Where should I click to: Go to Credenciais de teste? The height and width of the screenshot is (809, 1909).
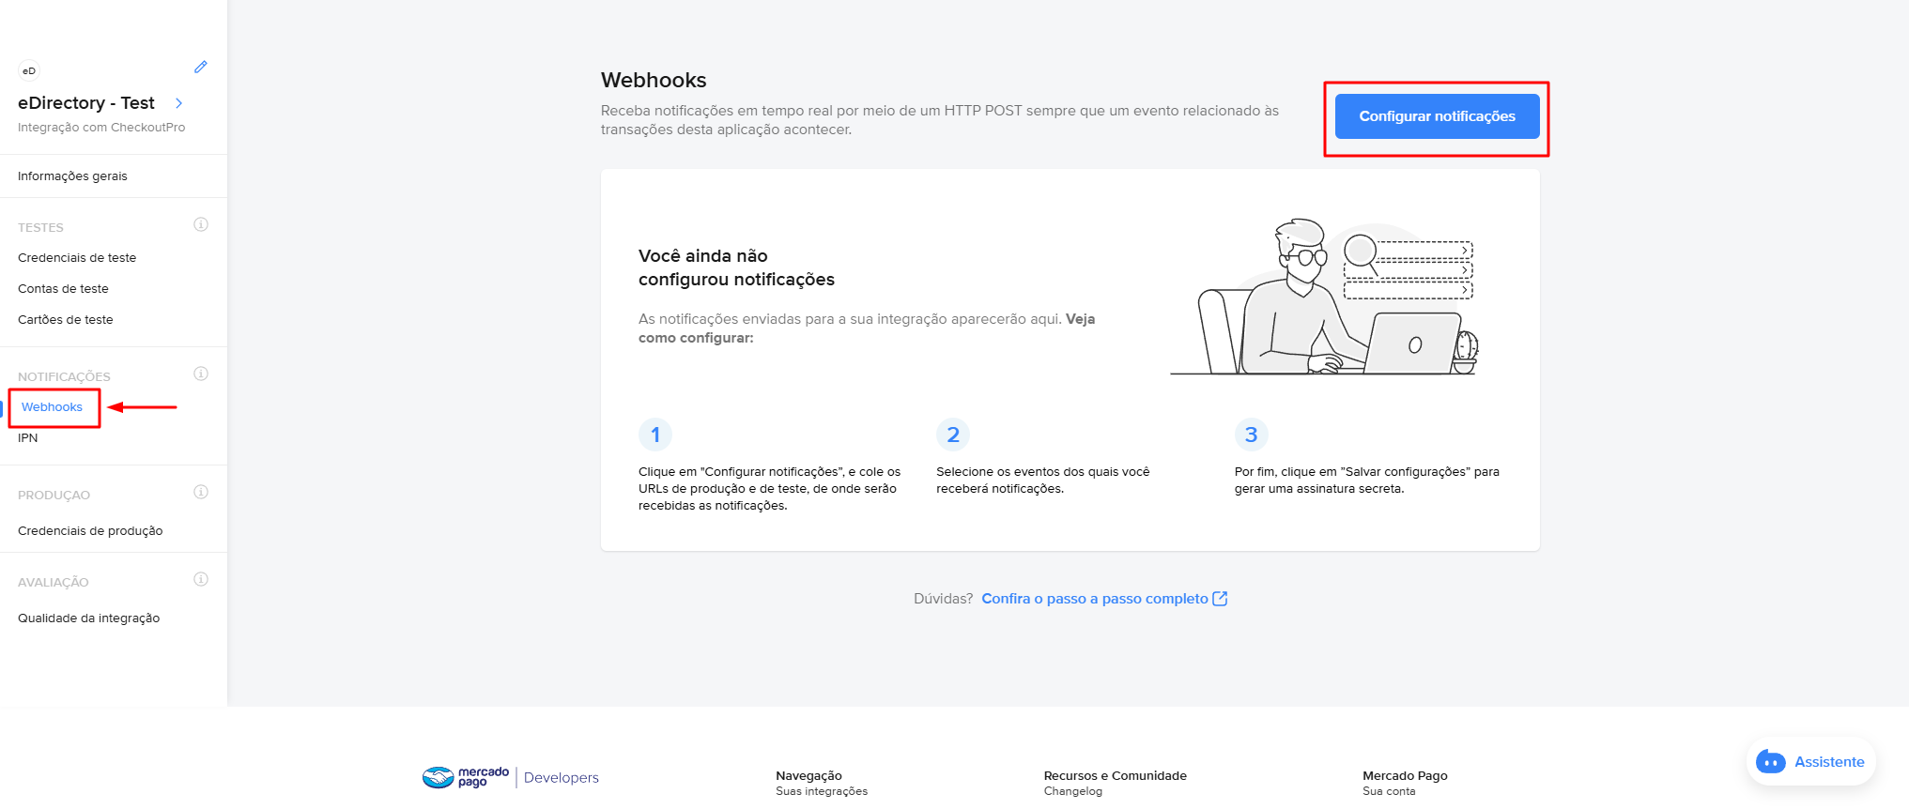point(77,258)
